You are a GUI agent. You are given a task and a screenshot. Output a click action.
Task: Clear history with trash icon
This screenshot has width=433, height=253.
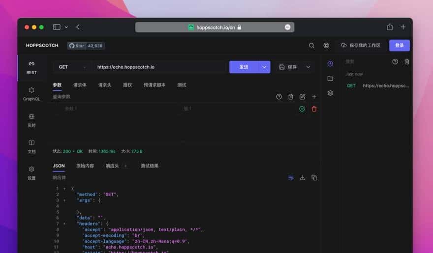(407, 62)
